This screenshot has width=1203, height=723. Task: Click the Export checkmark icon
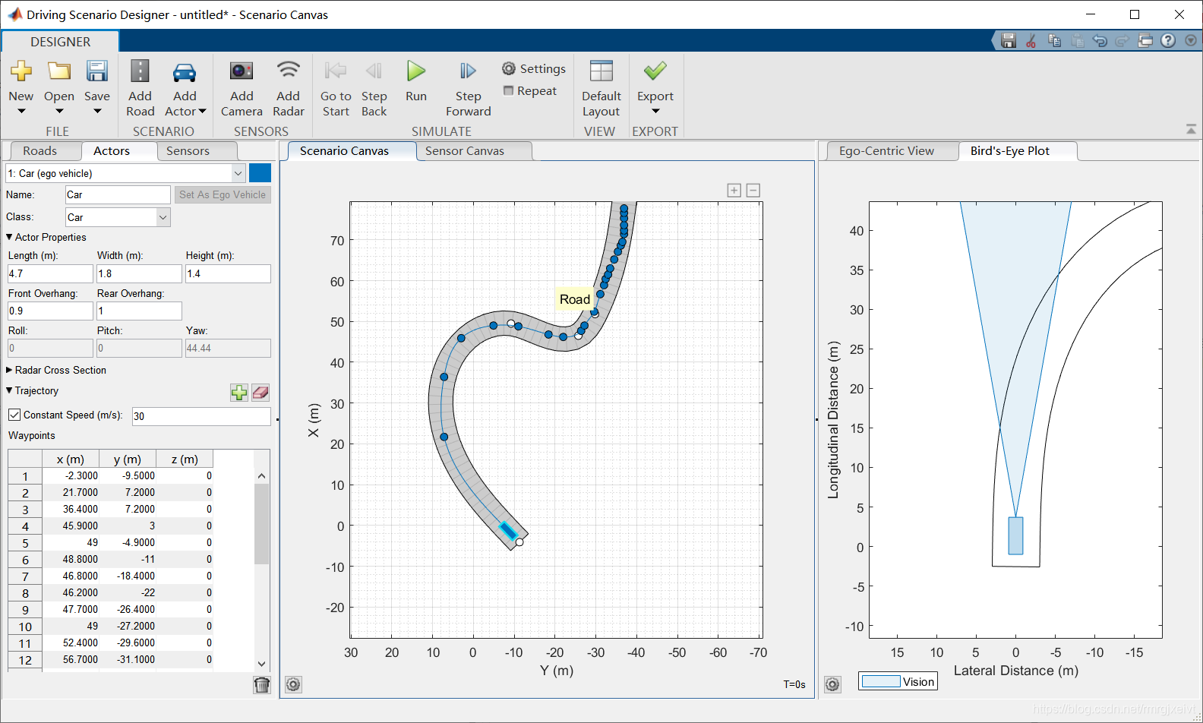[655, 71]
